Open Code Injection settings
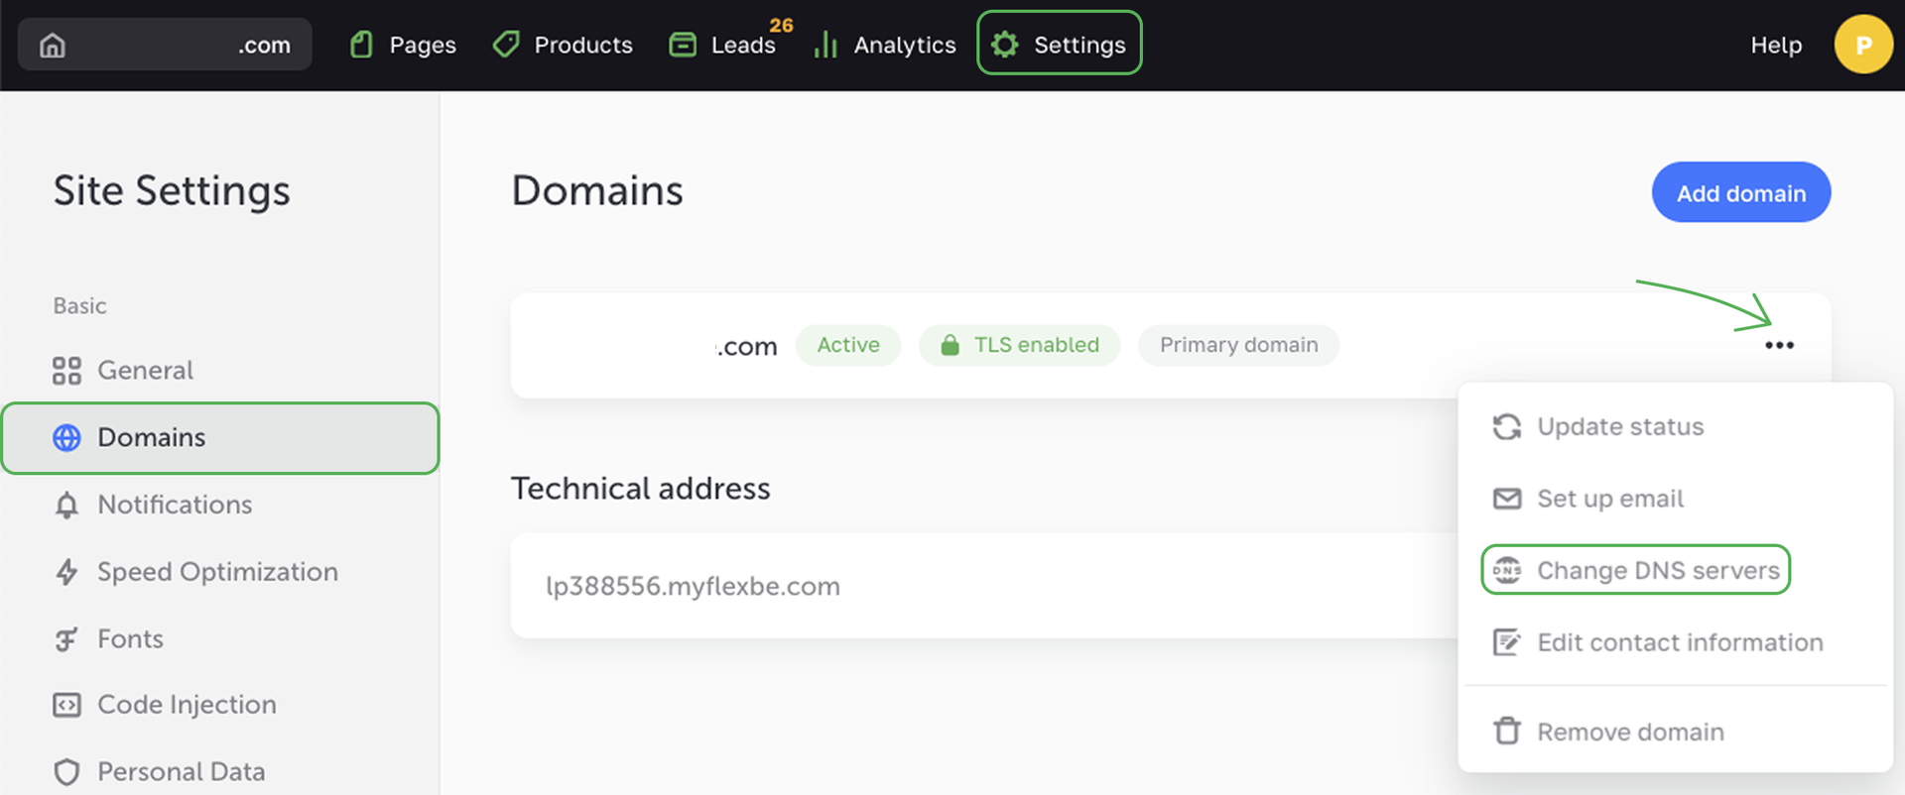This screenshot has width=1905, height=795. tap(186, 705)
